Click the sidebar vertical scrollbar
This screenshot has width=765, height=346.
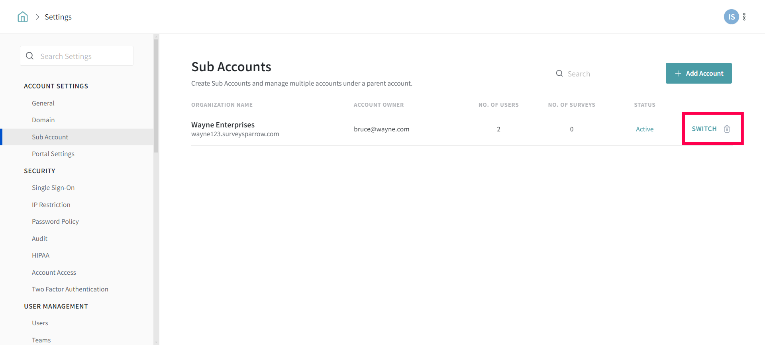(156, 96)
